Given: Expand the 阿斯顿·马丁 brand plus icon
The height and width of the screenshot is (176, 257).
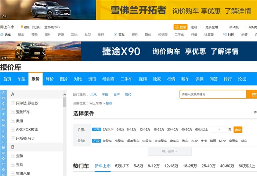Looking at the screenshot, I should coord(13,138).
